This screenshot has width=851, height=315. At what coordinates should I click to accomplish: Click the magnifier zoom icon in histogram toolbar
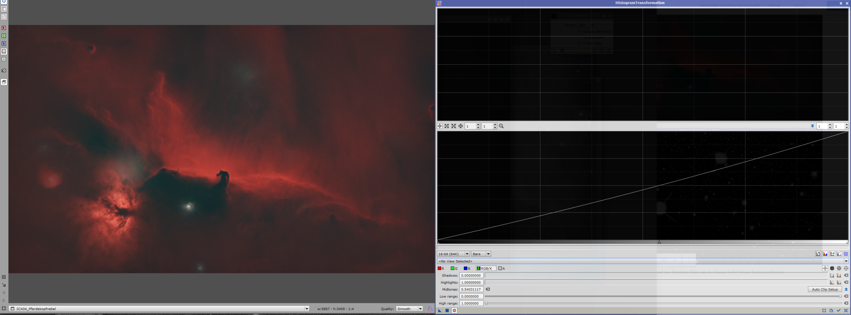501,126
